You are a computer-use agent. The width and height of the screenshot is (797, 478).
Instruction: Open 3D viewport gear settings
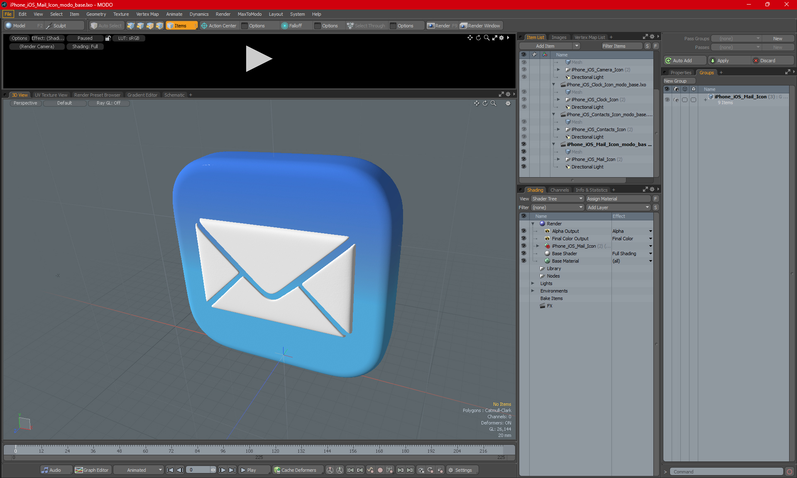pyautogui.click(x=508, y=103)
